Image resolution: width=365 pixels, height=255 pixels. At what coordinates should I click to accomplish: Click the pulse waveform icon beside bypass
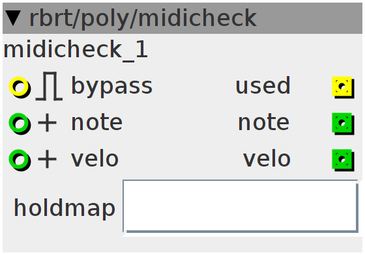(49, 86)
